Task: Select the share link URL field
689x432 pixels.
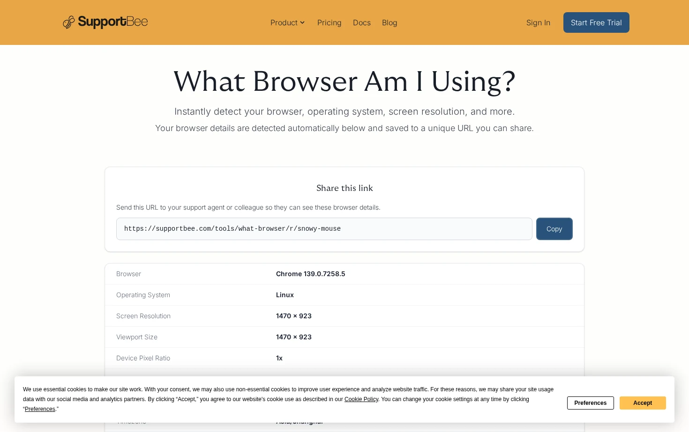Action: tap(324, 229)
